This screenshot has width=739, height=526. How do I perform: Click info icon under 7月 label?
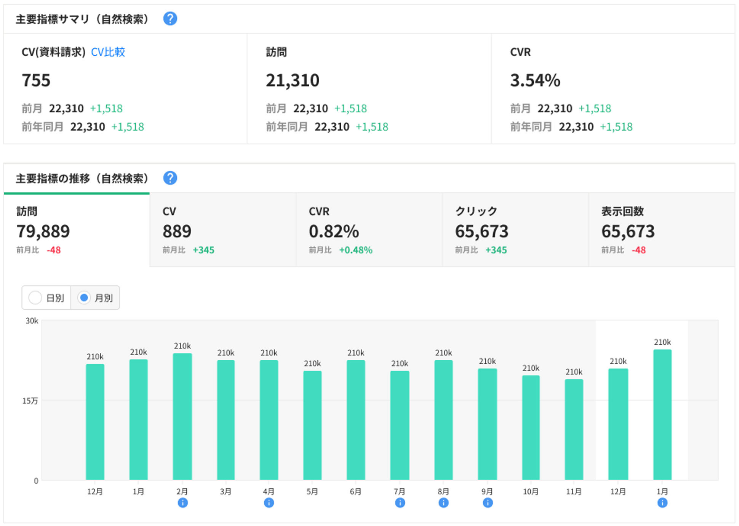tap(400, 503)
